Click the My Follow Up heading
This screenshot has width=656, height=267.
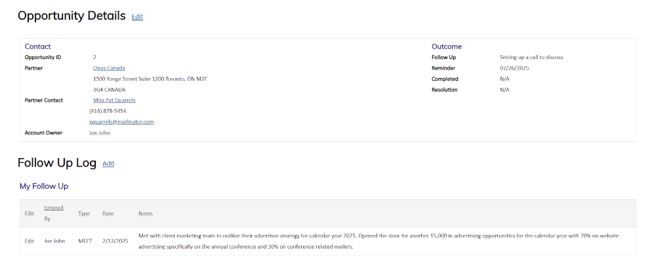pos(44,186)
